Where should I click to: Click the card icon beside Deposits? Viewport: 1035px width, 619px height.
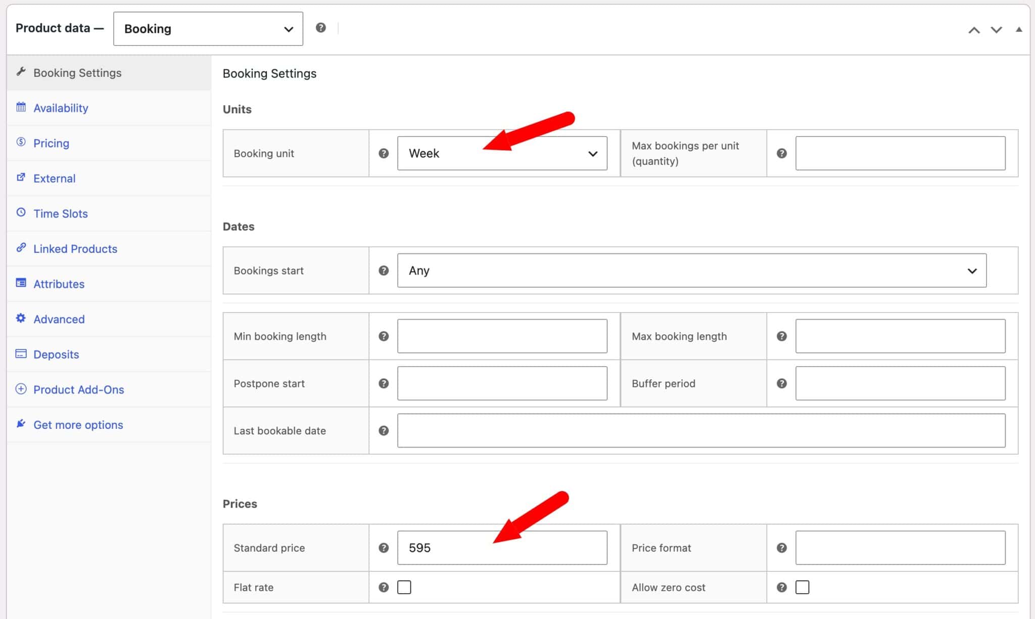click(x=21, y=353)
